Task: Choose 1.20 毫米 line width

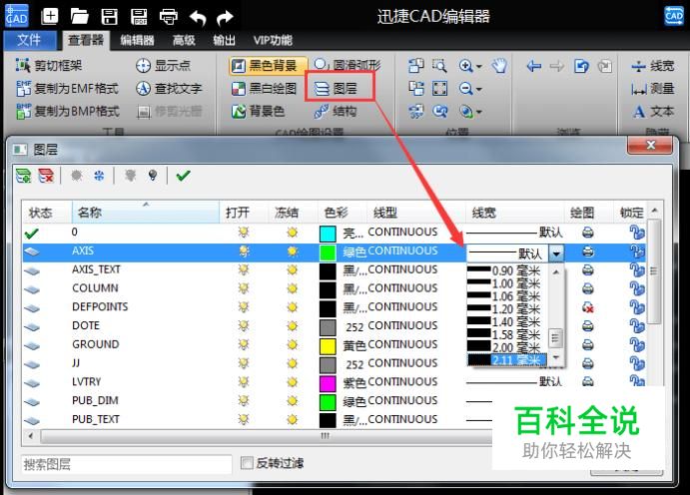Action: point(506,309)
